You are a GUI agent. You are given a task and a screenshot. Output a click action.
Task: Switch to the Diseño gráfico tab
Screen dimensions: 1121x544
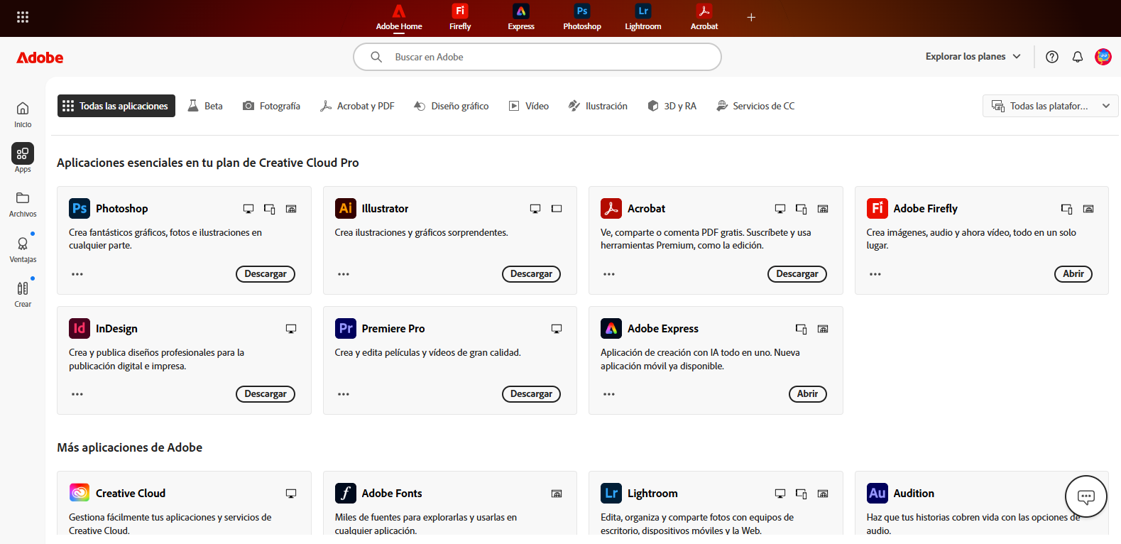(452, 106)
